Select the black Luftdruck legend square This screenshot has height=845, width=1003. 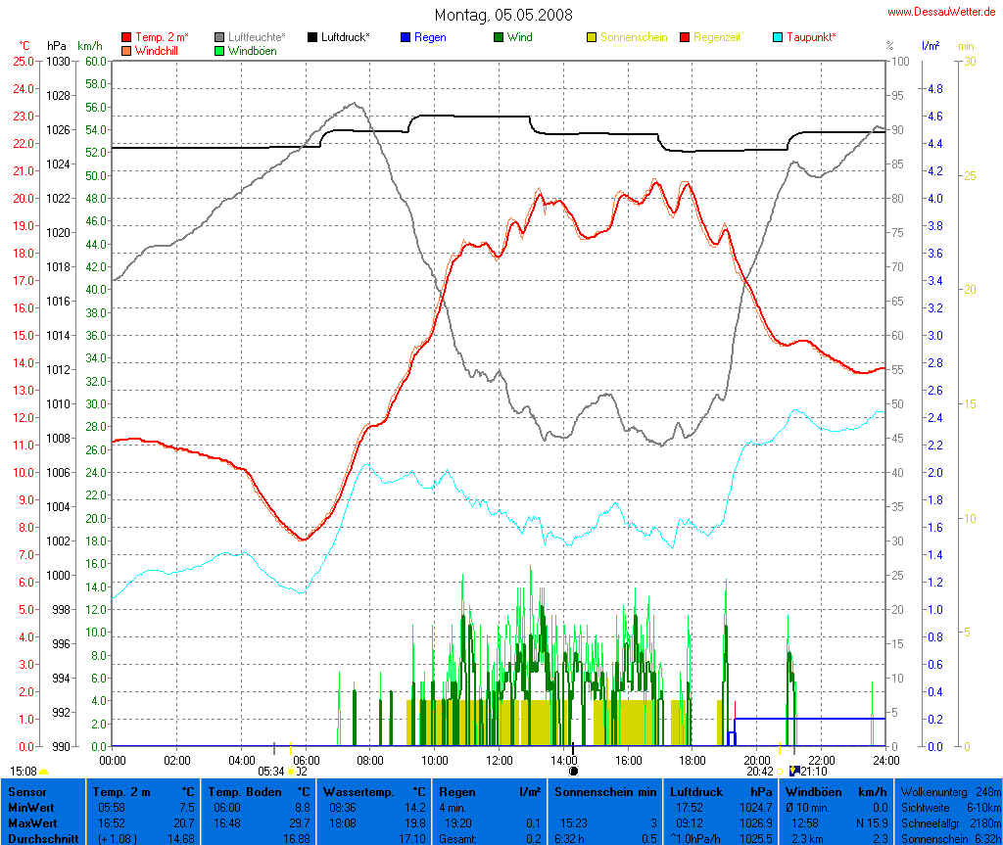tap(313, 37)
